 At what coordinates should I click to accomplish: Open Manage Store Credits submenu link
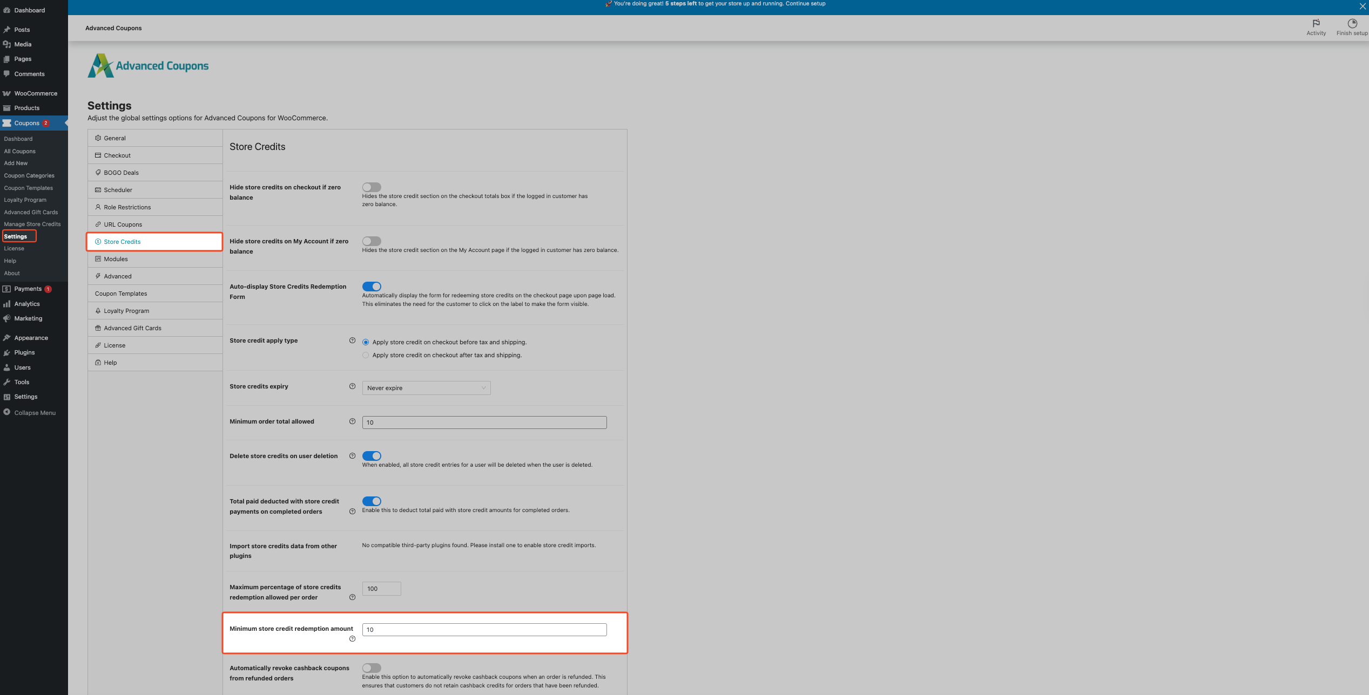click(32, 224)
